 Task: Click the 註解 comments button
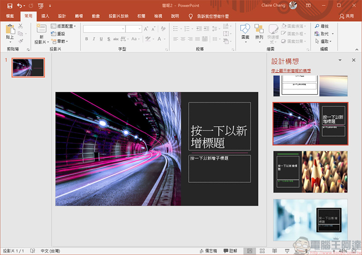(x=230, y=251)
